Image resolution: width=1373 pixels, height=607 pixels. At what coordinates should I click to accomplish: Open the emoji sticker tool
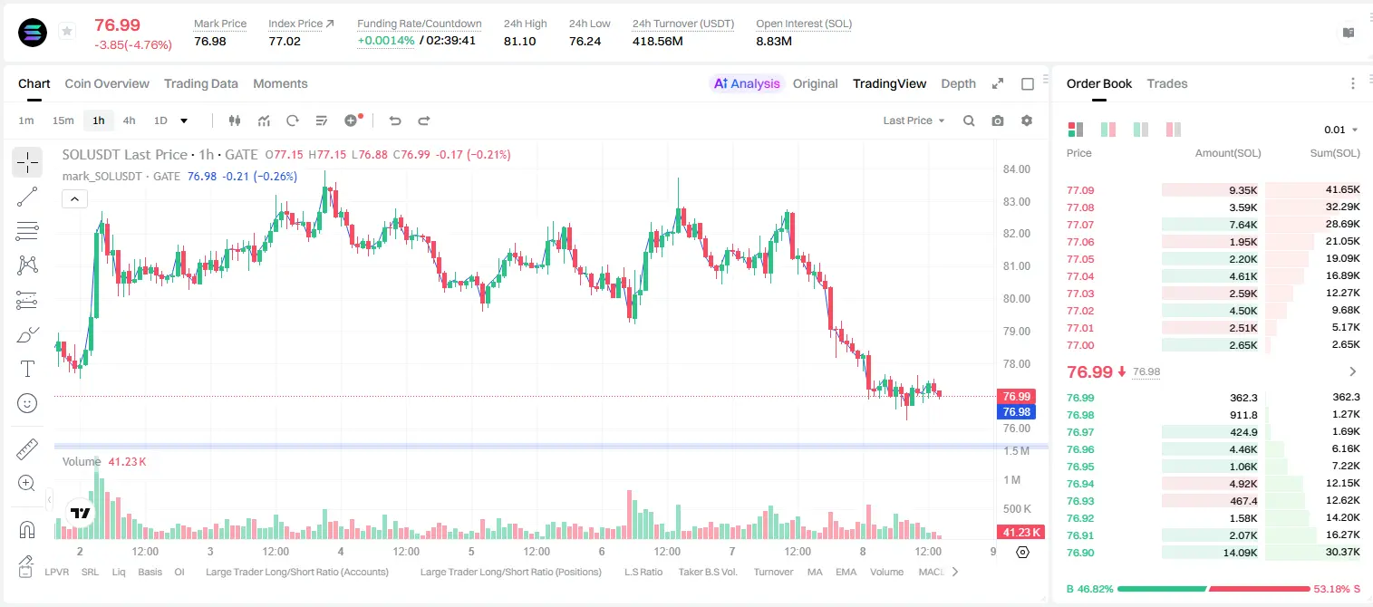click(x=27, y=403)
